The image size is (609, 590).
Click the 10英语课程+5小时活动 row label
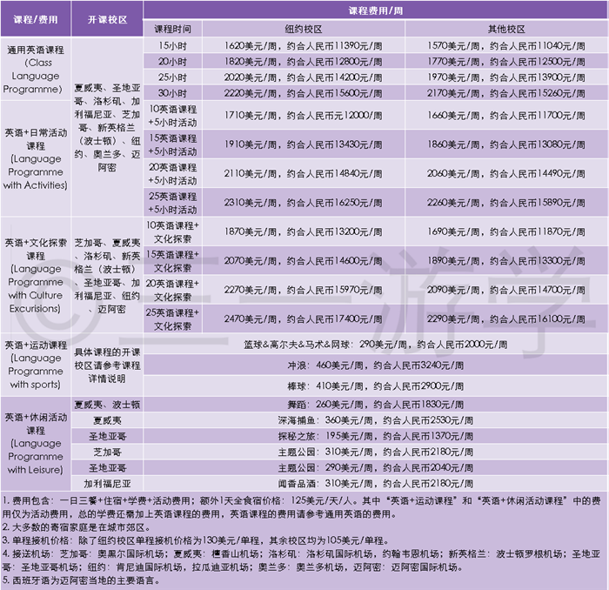[172, 116]
